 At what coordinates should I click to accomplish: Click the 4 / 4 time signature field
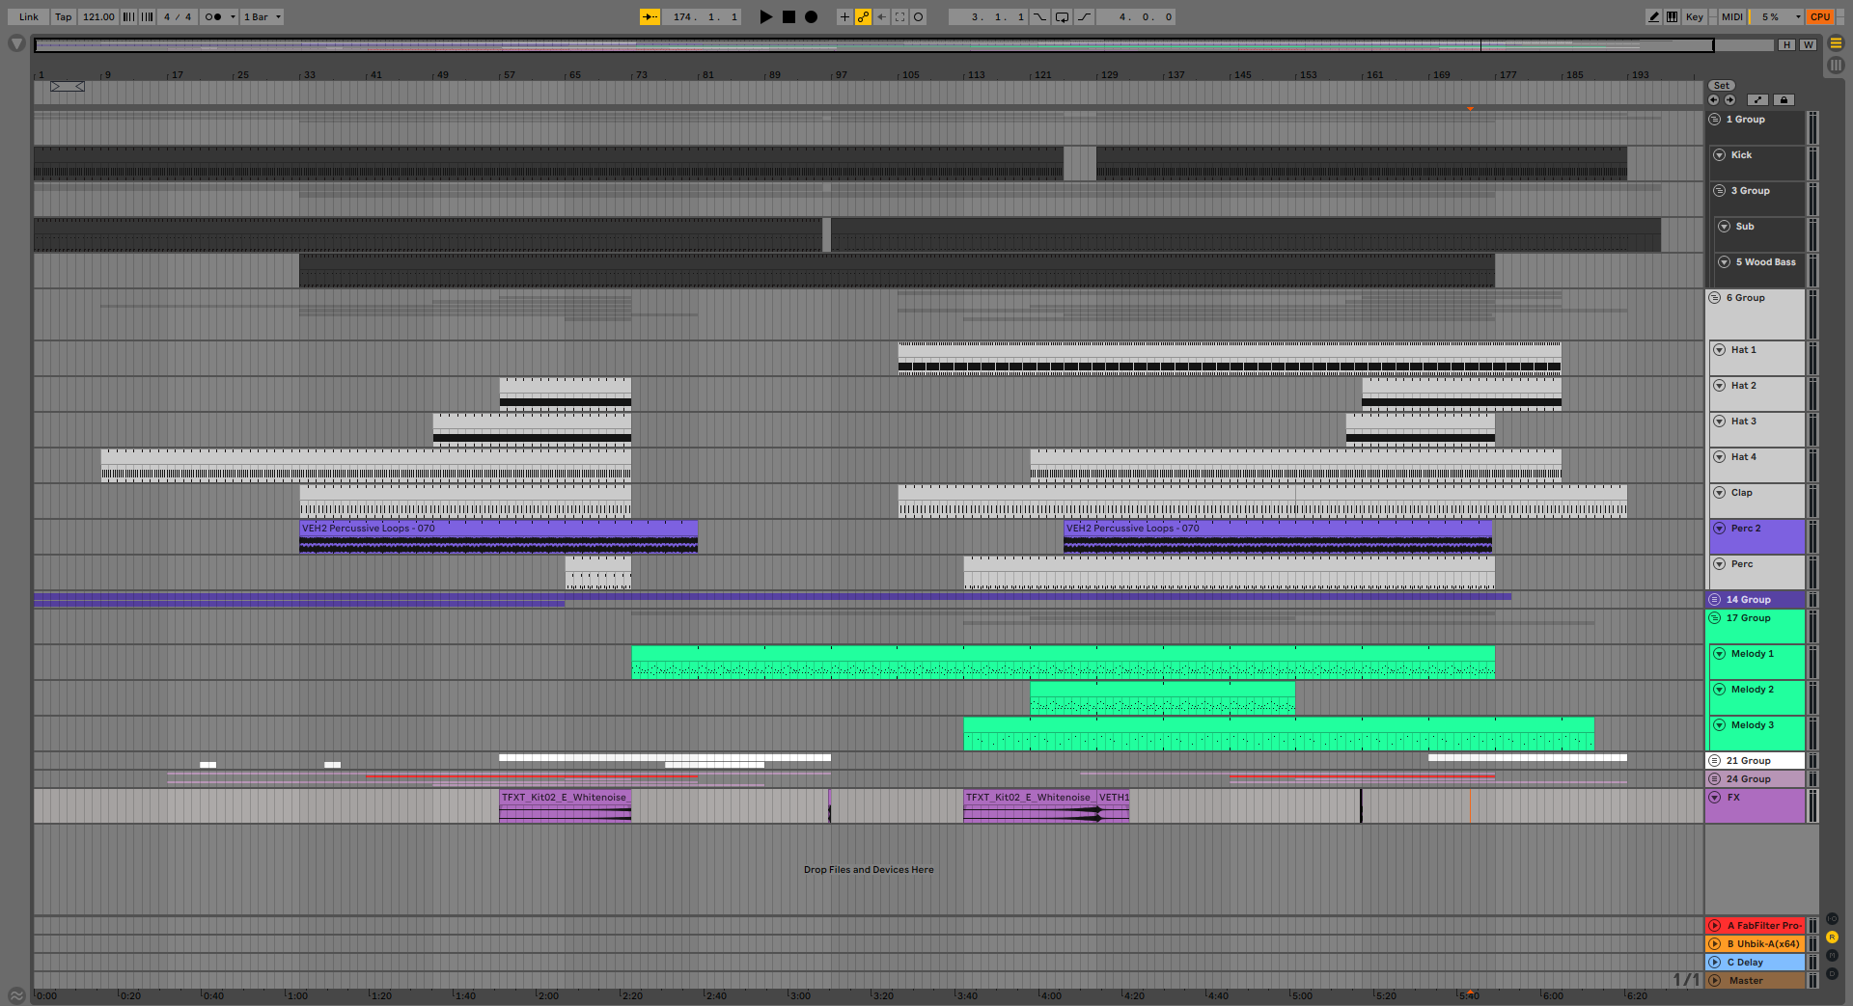[x=177, y=16]
